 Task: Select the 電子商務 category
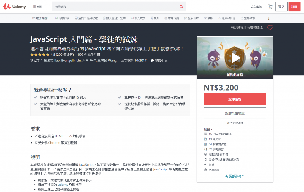(x=40, y=18)
